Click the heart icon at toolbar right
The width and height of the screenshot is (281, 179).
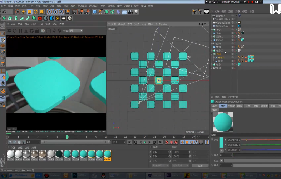point(206,12)
